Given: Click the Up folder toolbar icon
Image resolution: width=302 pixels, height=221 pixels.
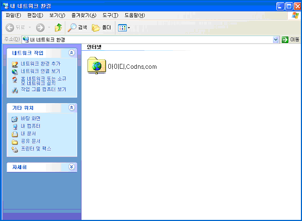Looking at the screenshot, I should [58, 28].
